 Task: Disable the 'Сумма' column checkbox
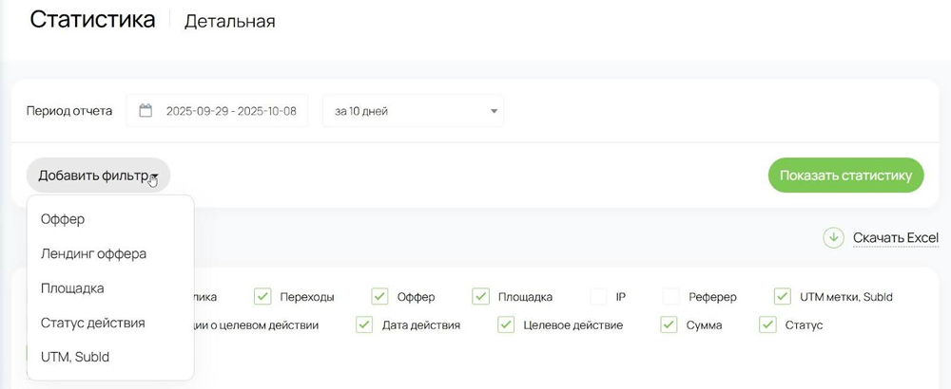tap(669, 325)
